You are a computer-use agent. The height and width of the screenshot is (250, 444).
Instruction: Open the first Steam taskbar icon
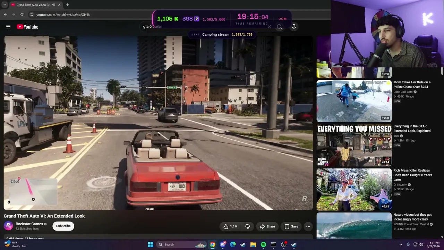(x=243, y=244)
